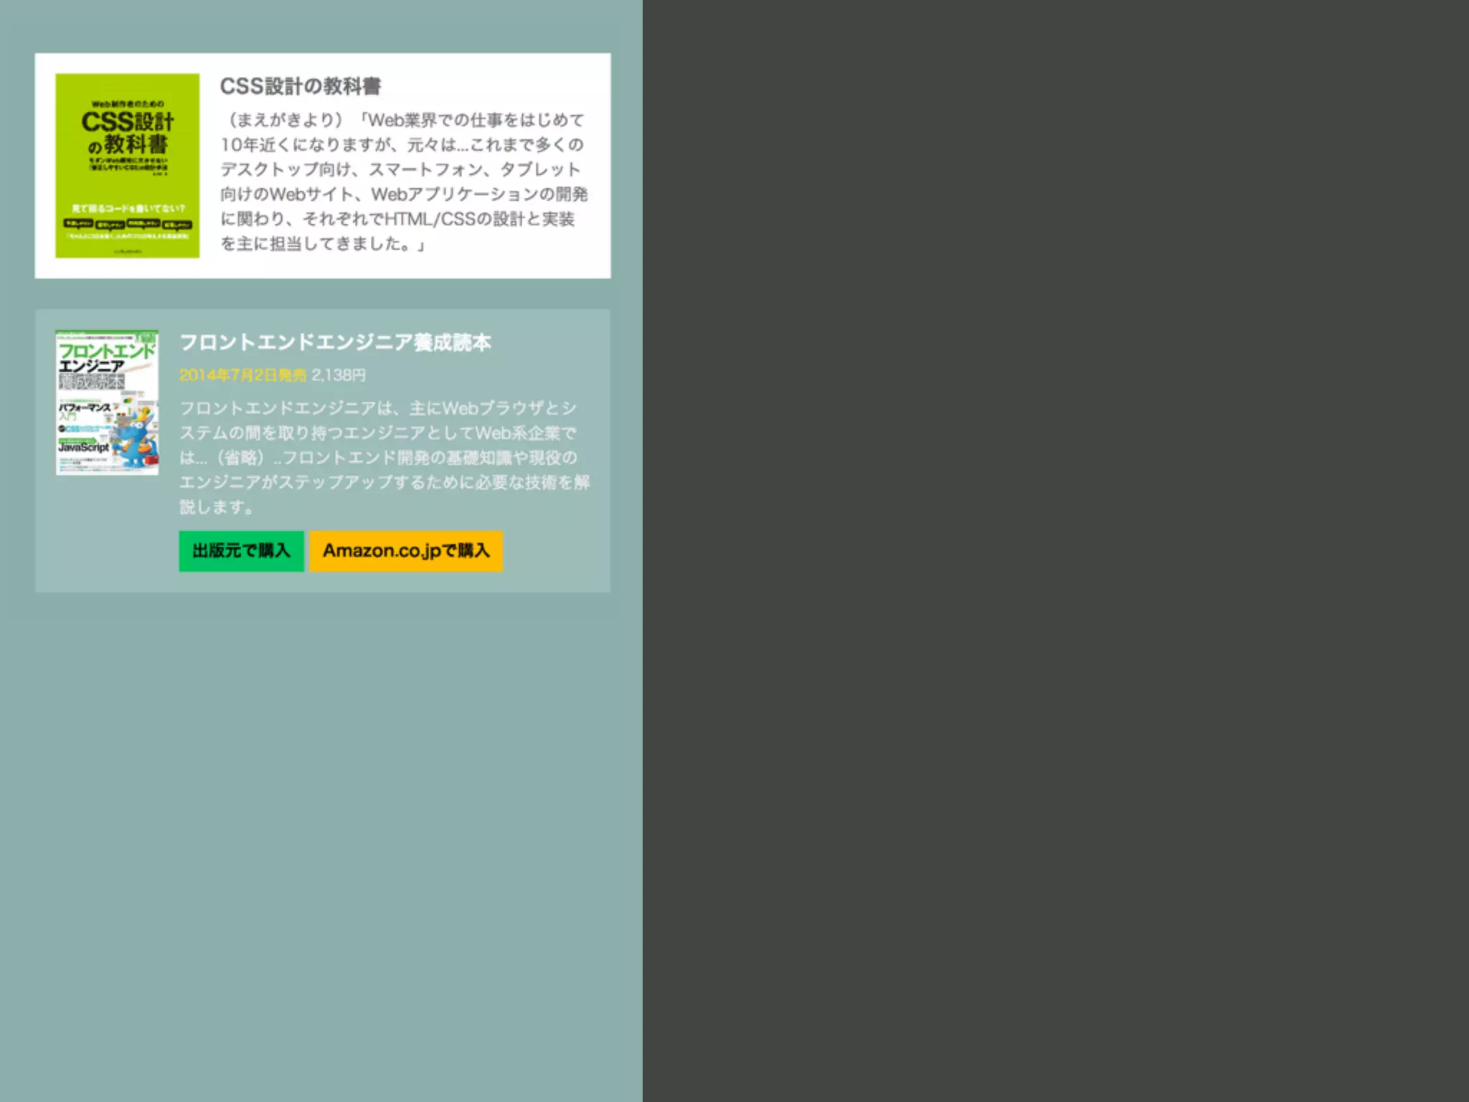Click the フロントエンドエンジニア養成読本 heading
Screen dimensions: 1469x1102
[335, 342]
